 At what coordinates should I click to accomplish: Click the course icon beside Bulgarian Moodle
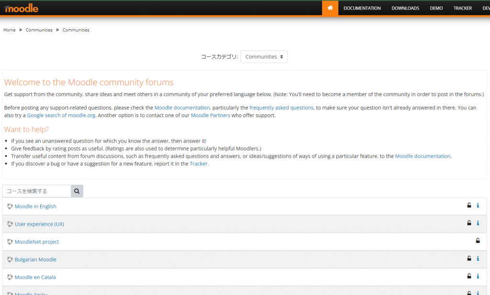[x=10, y=260]
